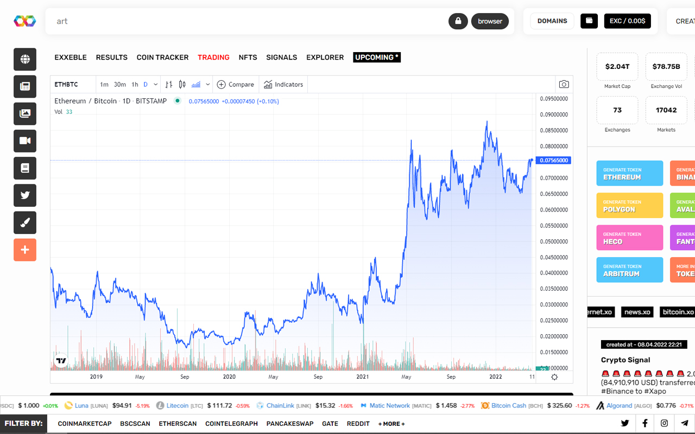
Task: Open the wallet icon button
Action: click(x=589, y=21)
